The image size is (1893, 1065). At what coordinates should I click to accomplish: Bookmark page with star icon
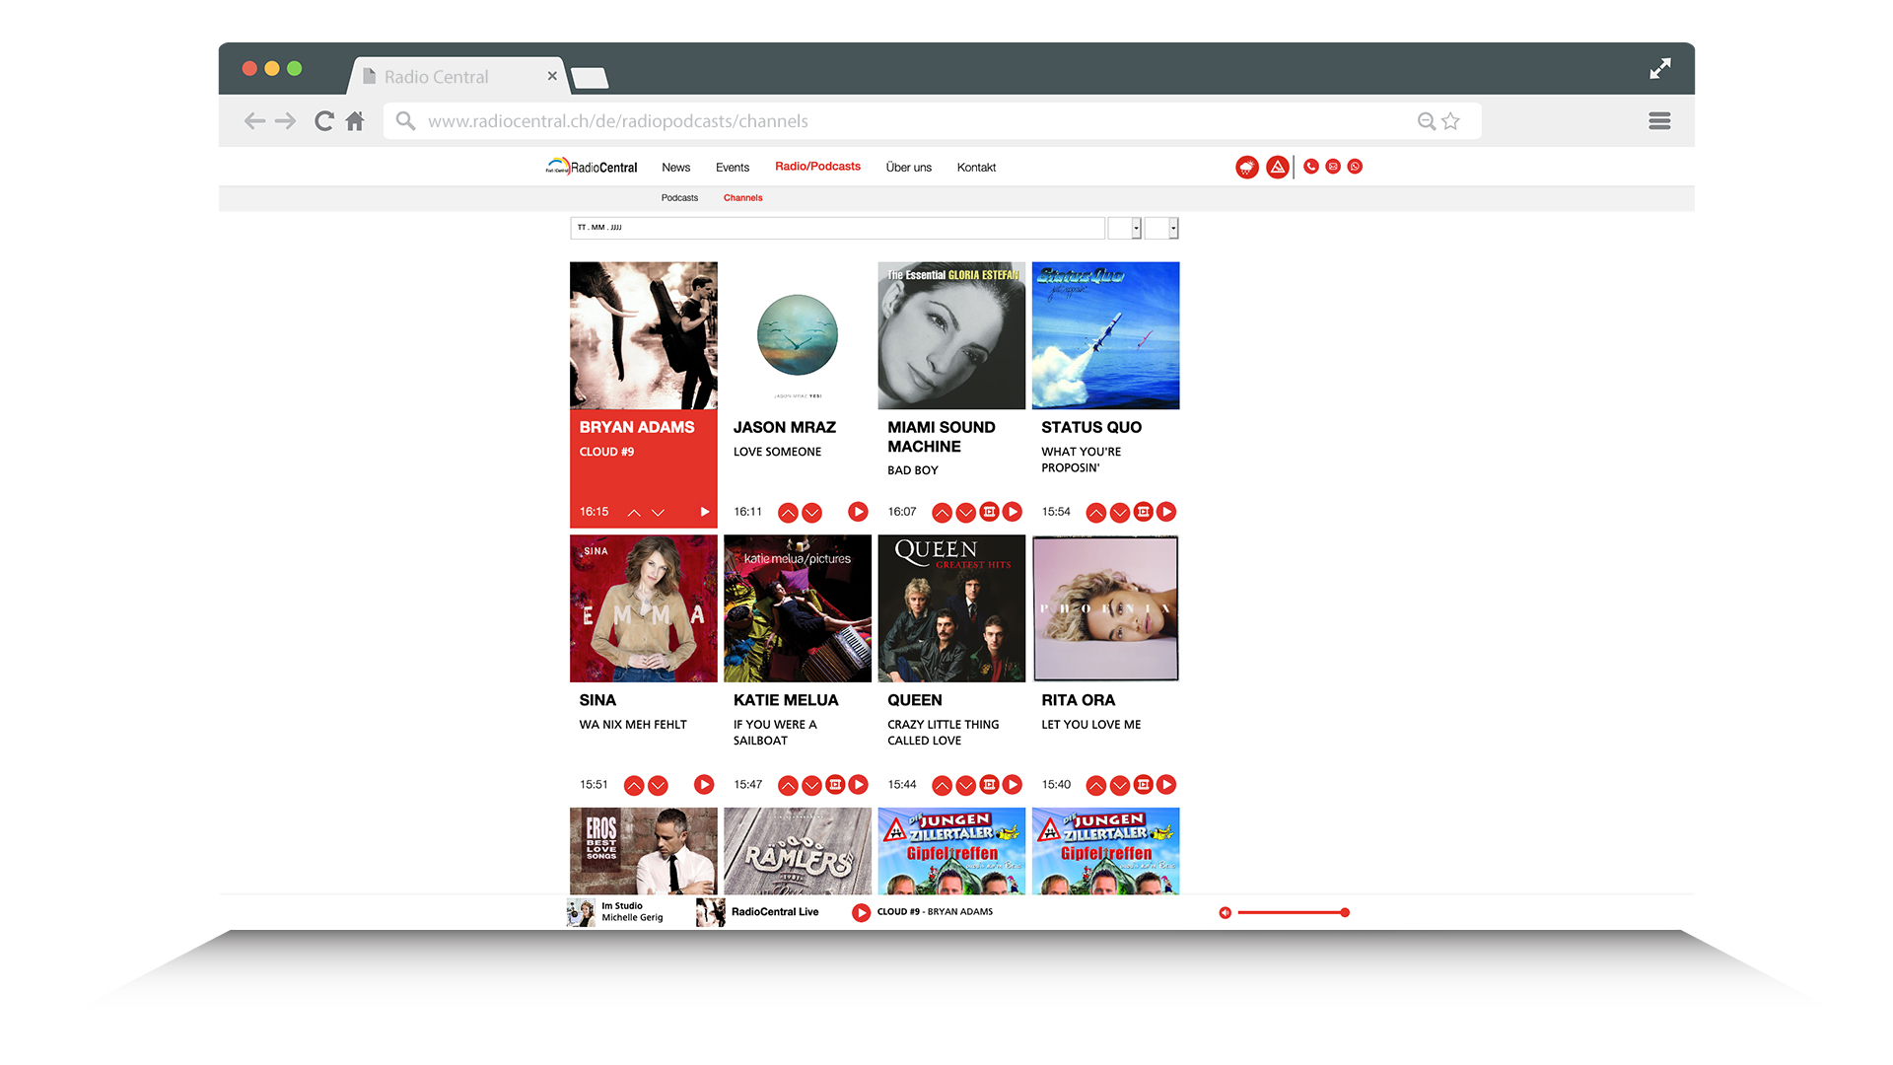[x=1450, y=121]
